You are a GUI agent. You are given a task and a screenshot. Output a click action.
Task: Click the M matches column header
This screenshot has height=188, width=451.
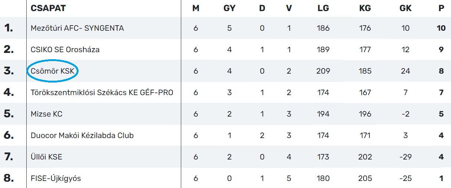click(x=196, y=8)
